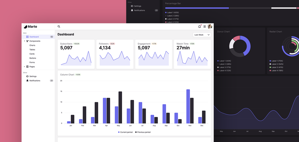Click the Settings icon in the dark window sidebar

tap(132, 6)
